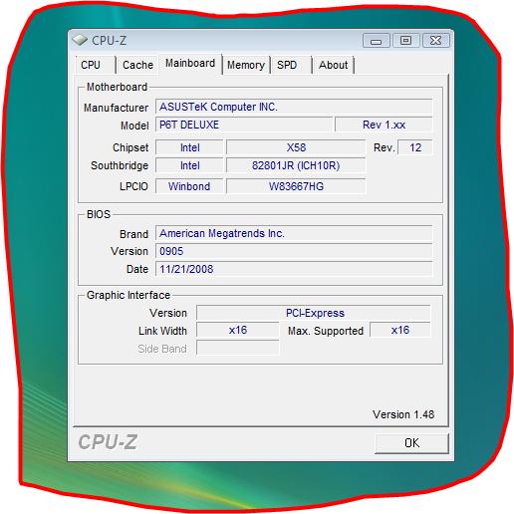
Task: Show the About tab
Action: pyautogui.click(x=333, y=65)
